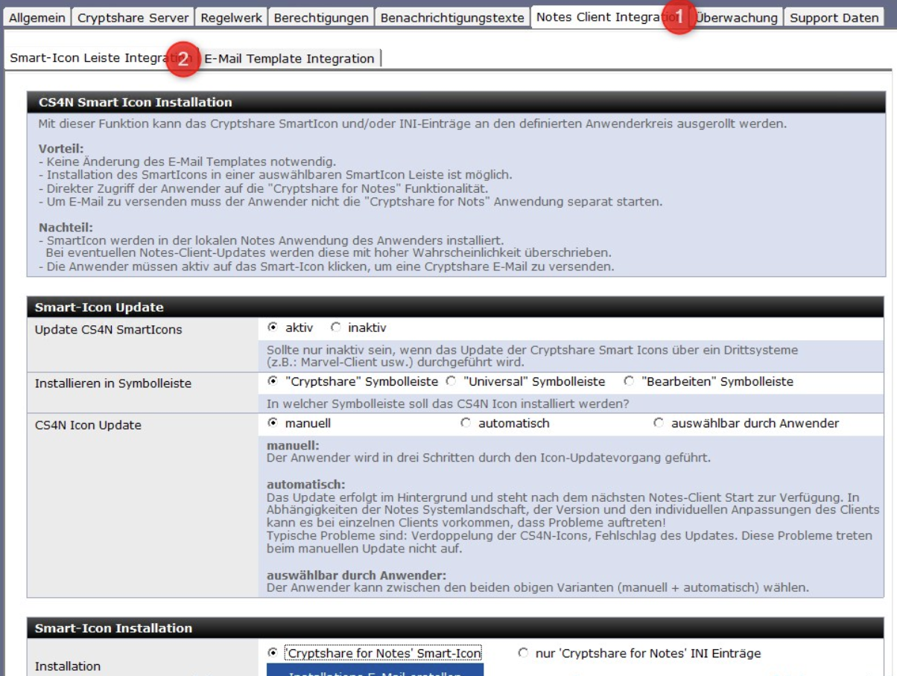Image resolution: width=897 pixels, height=676 pixels.
Task: Click the bold 'manuell:' description heading
Action: (x=293, y=445)
